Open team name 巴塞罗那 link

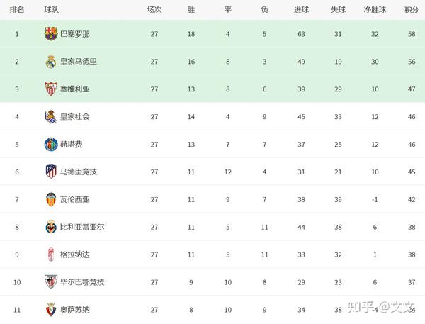coord(75,34)
